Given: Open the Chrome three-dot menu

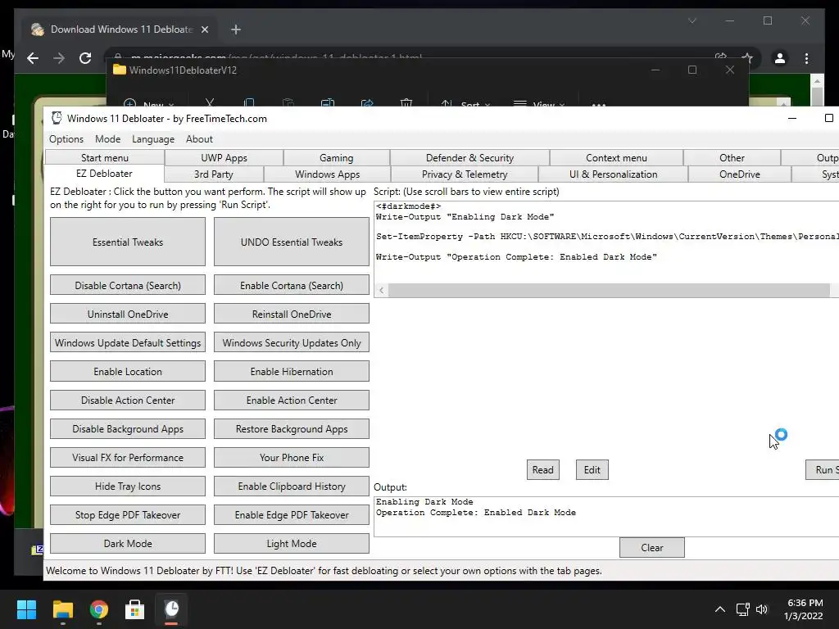Looking at the screenshot, I should pos(806,58).
